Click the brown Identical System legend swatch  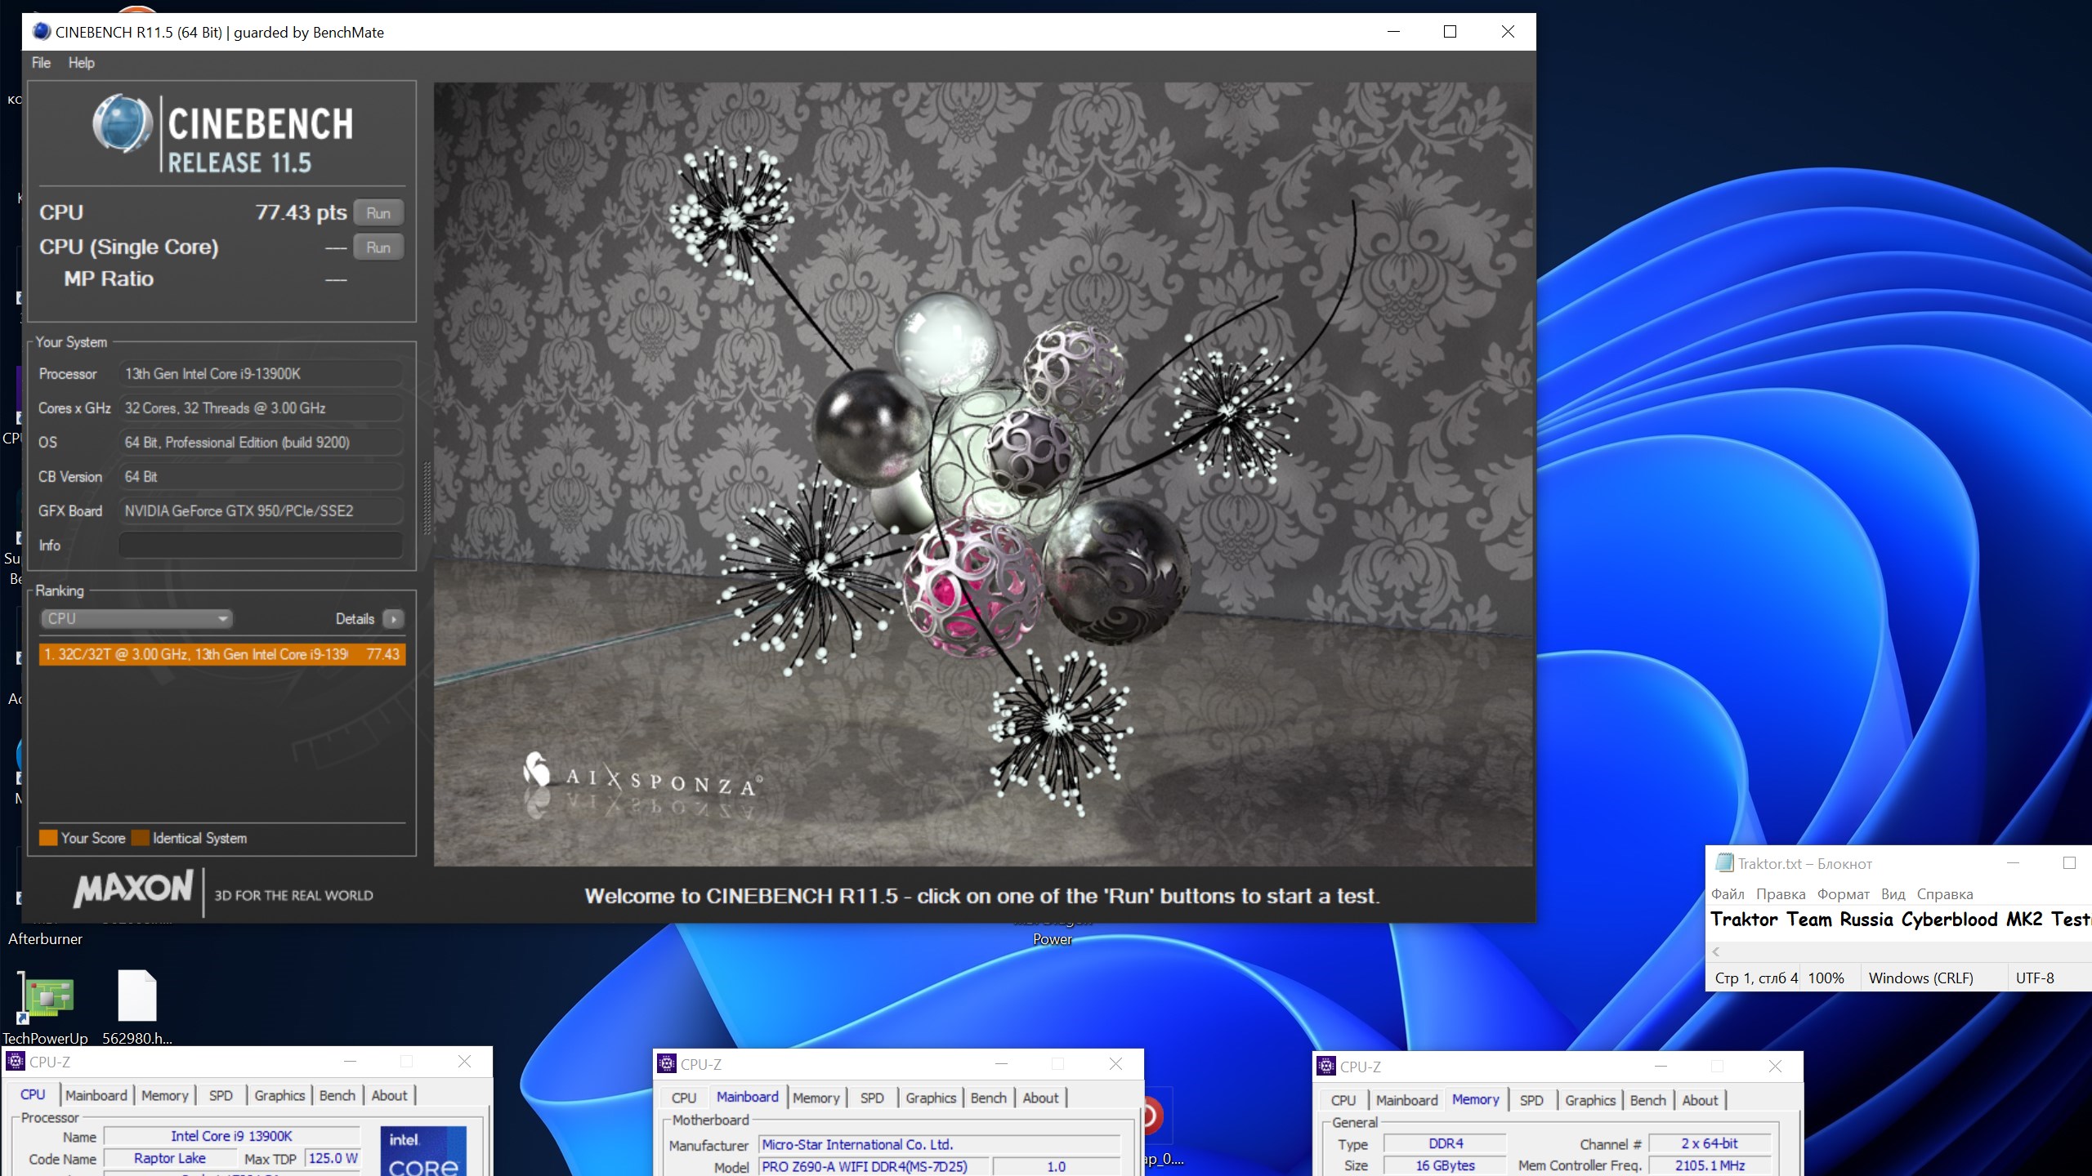tap(141, 838)
